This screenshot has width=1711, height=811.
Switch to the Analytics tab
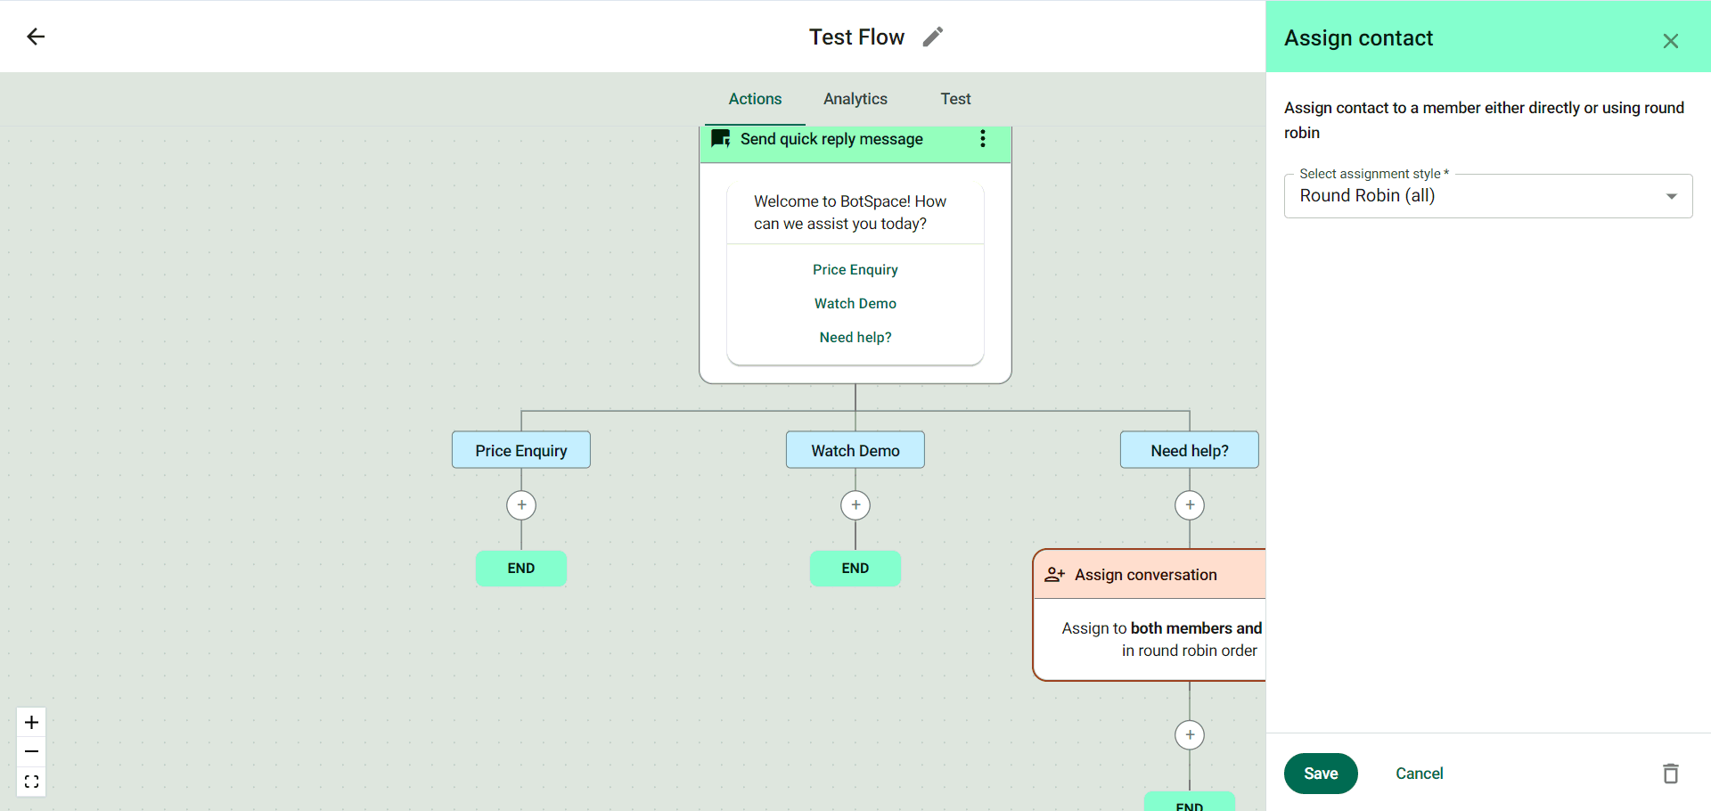855,99
